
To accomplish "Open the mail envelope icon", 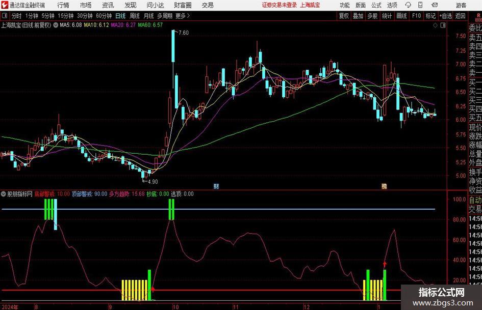I will [435, 5].
